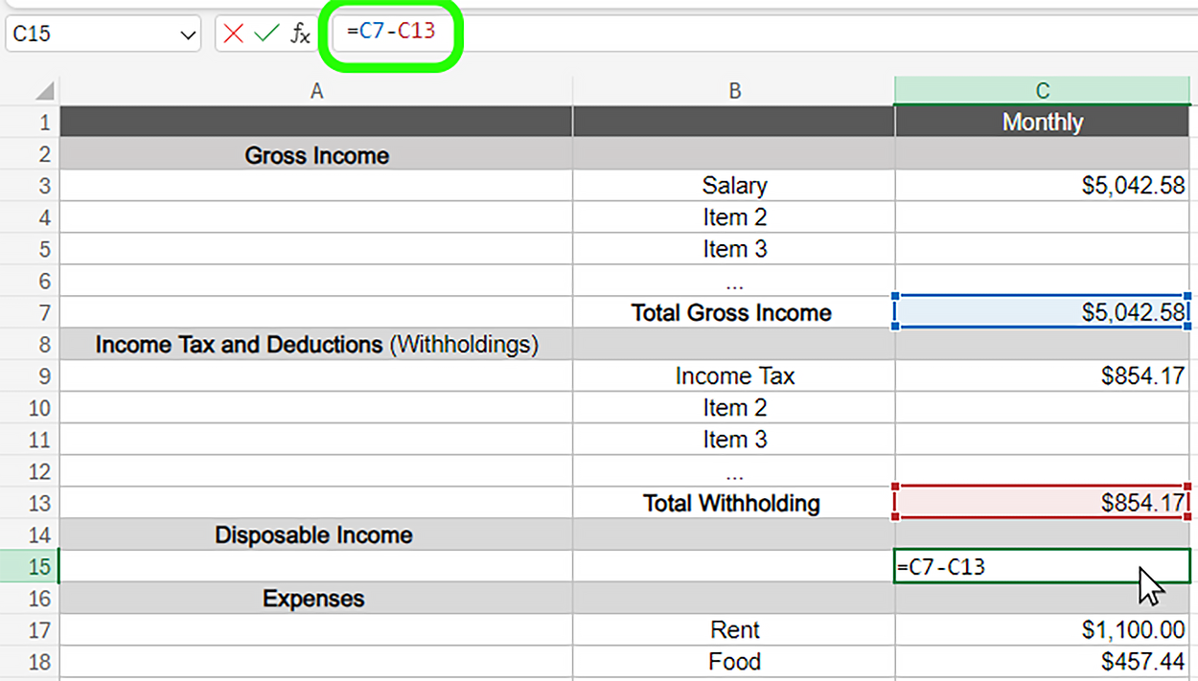Open Insert Function via the fx icon

pos(301,34)
